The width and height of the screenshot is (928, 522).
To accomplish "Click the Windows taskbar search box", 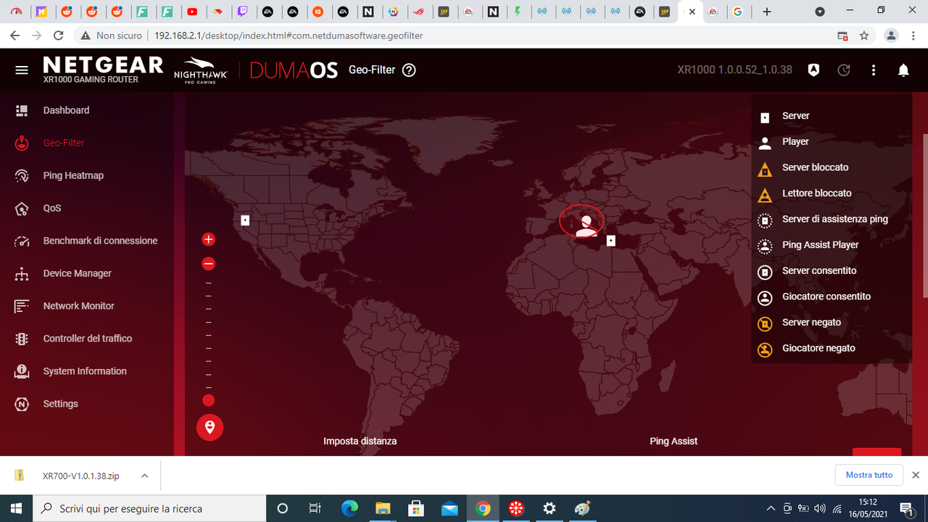I will coord(150,508).
